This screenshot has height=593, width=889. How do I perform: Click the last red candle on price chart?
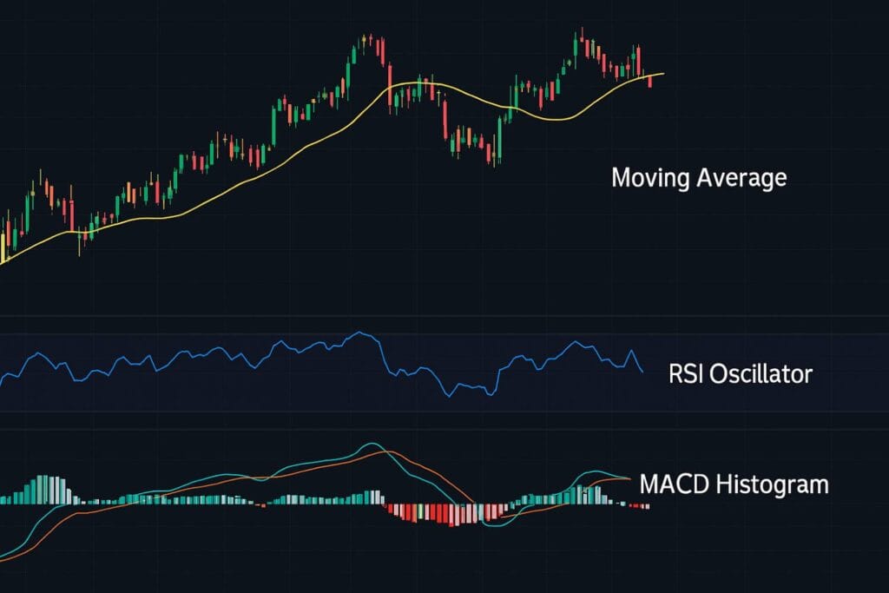(x=649, y=81)
